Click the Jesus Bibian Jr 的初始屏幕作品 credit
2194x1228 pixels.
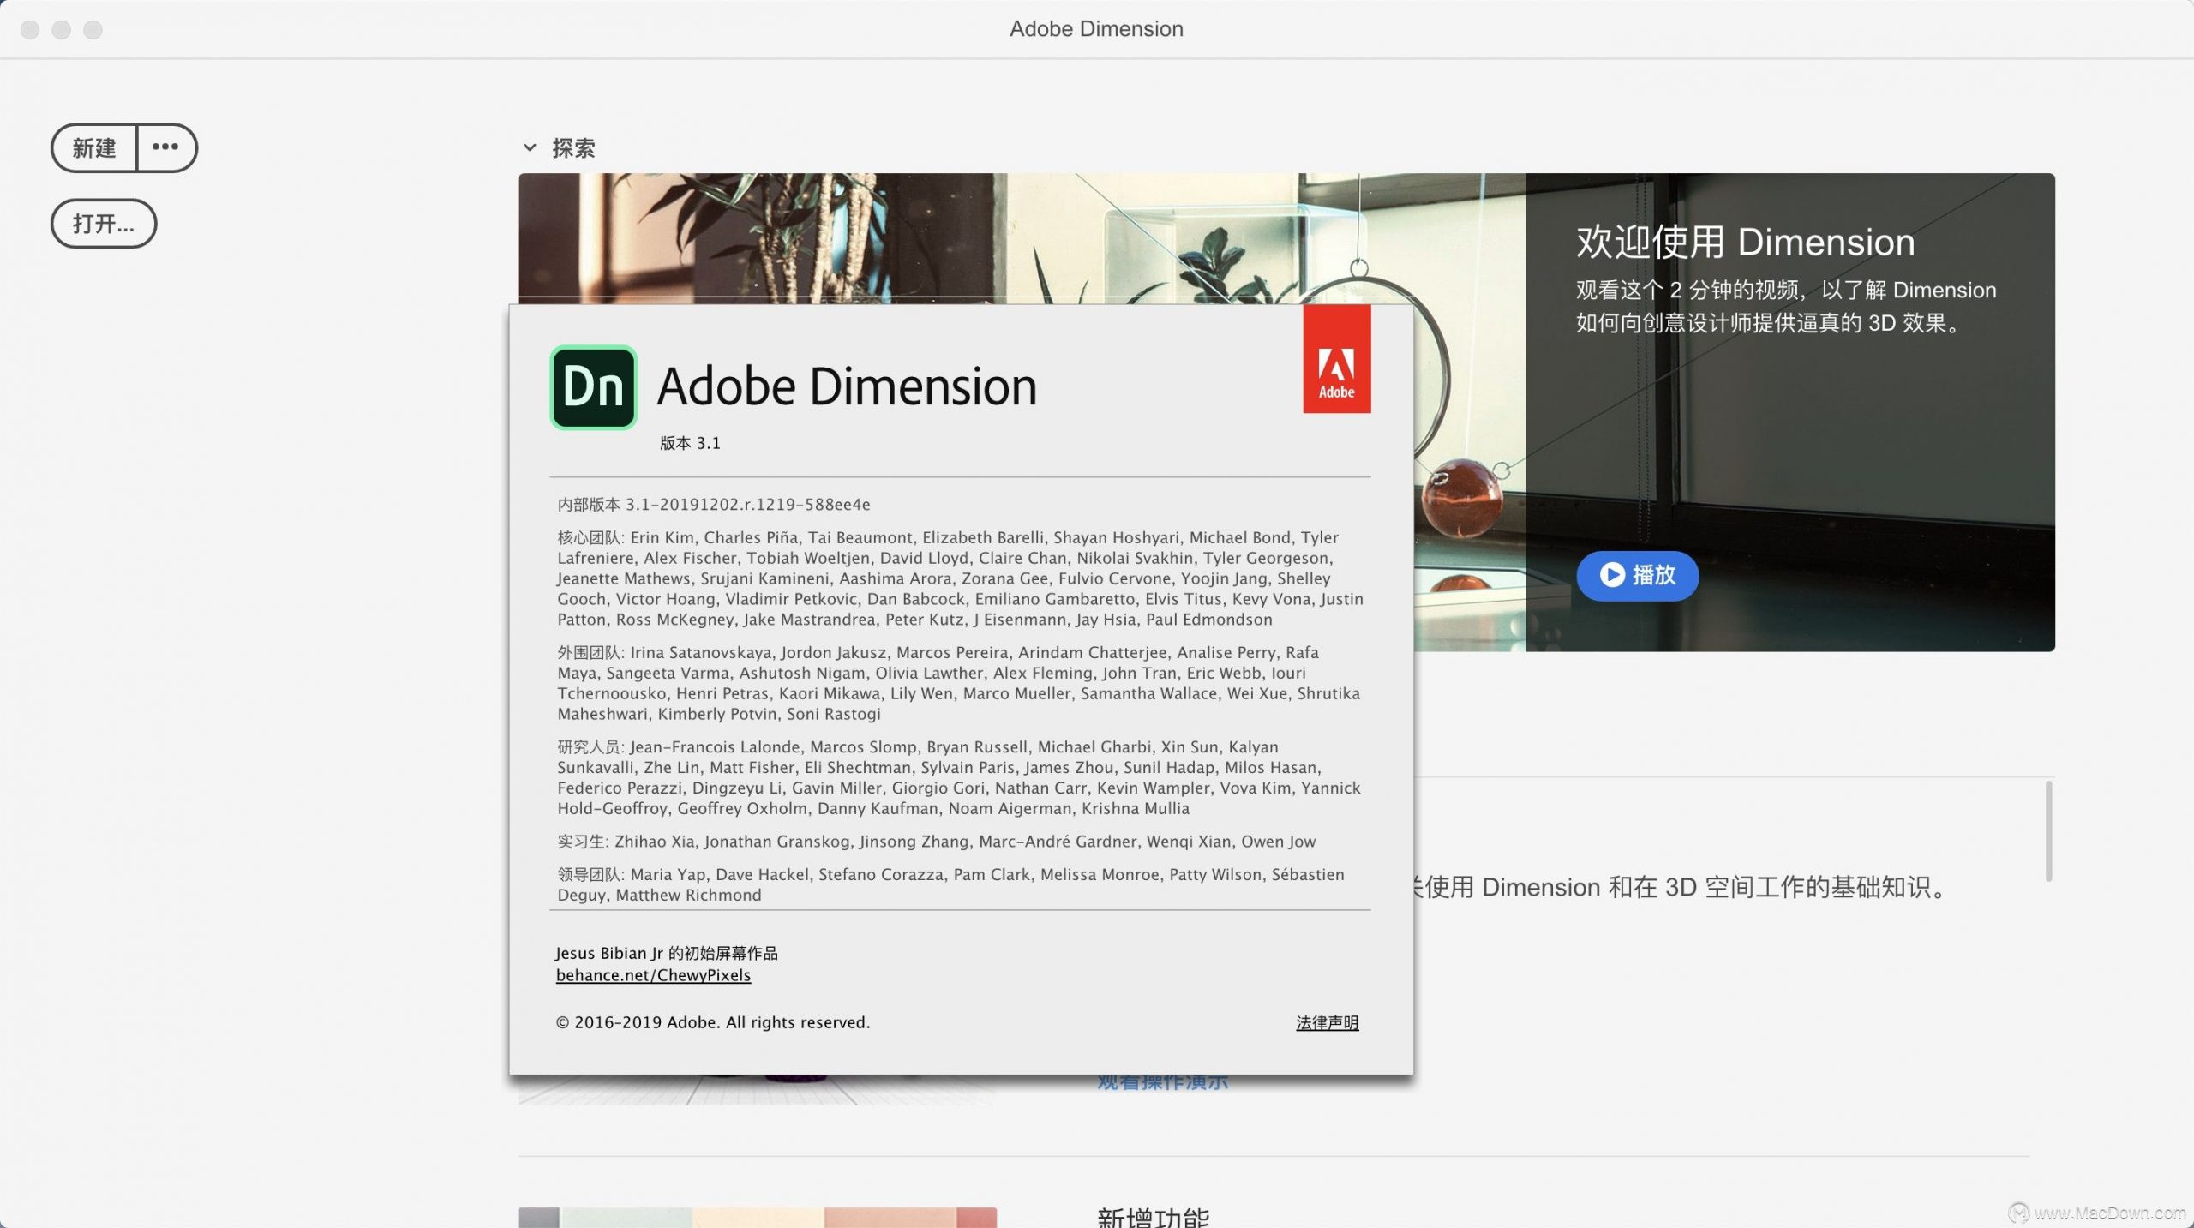667,953
